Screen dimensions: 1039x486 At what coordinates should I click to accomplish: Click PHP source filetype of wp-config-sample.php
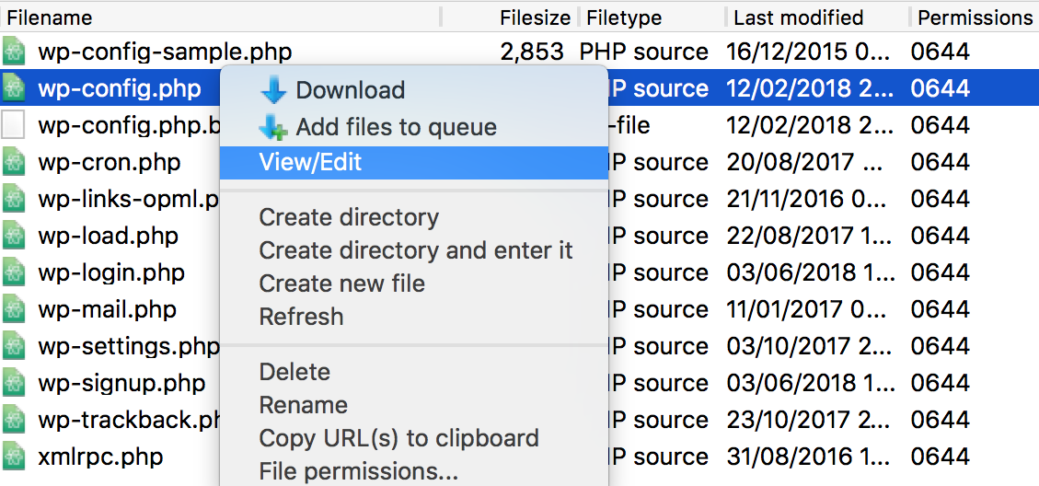644,52
